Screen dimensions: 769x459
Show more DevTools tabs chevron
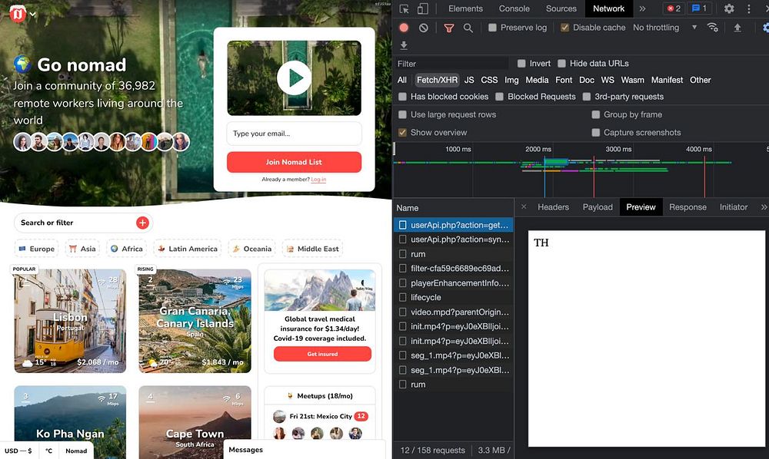[x=642, y=8]
